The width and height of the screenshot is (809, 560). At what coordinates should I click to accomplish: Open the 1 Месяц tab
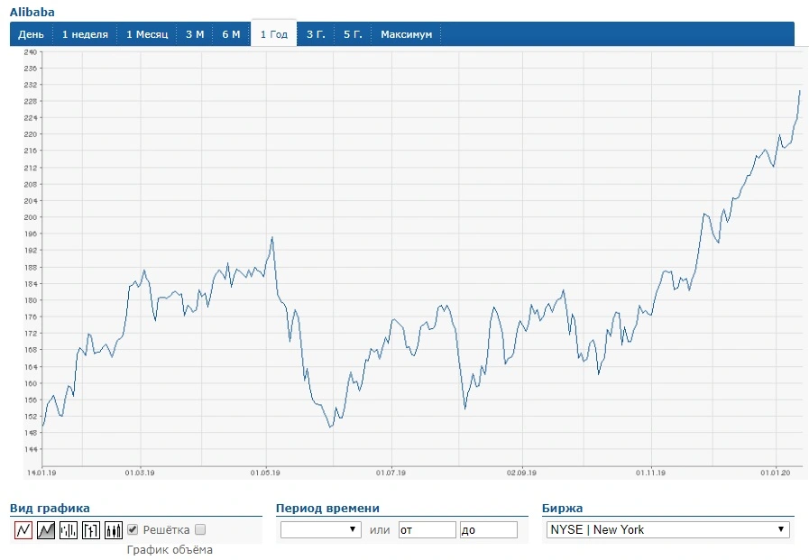tap(147, 34)
